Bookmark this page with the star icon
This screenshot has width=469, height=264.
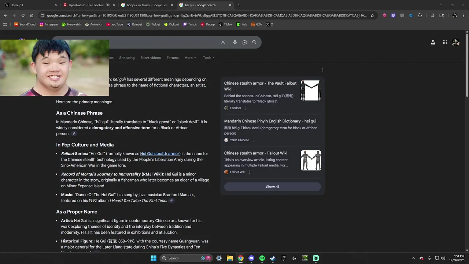pyautogui.click(x=372, y=15)
